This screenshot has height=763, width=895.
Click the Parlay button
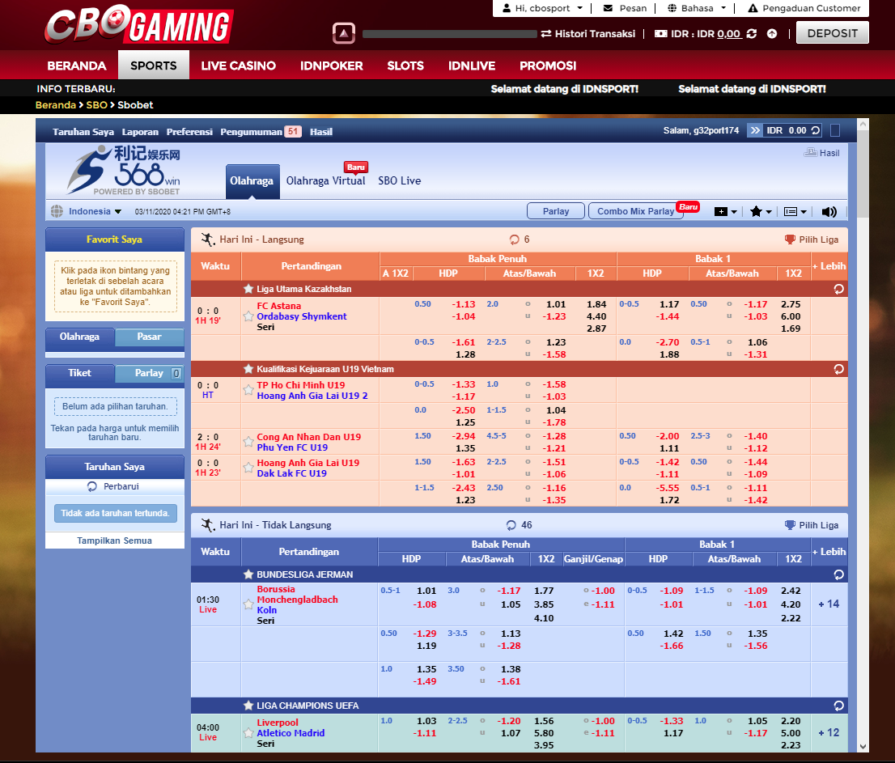(555, 211)
